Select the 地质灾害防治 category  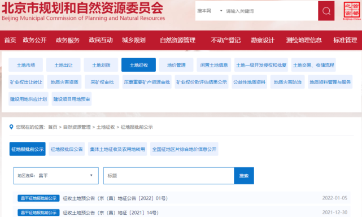(x=287, y=82)
